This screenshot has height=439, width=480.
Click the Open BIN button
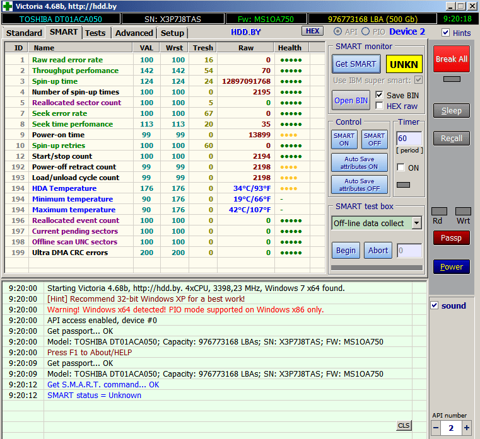[x=351, y=100]
